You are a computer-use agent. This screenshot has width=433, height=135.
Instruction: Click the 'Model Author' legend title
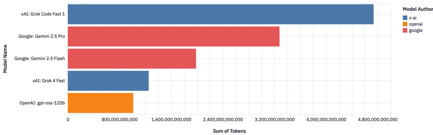(418, 9)
